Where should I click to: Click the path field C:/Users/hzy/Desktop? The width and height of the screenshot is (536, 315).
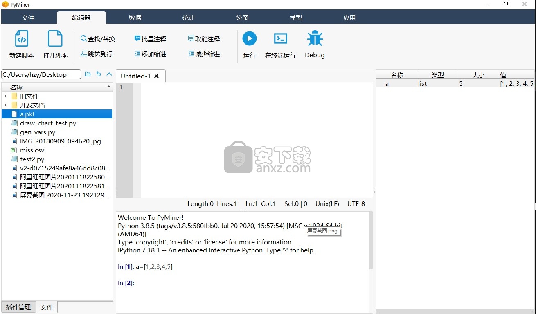[41, 74]
